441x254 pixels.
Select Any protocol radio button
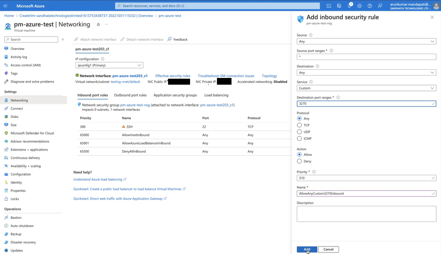tap(299, 119)
